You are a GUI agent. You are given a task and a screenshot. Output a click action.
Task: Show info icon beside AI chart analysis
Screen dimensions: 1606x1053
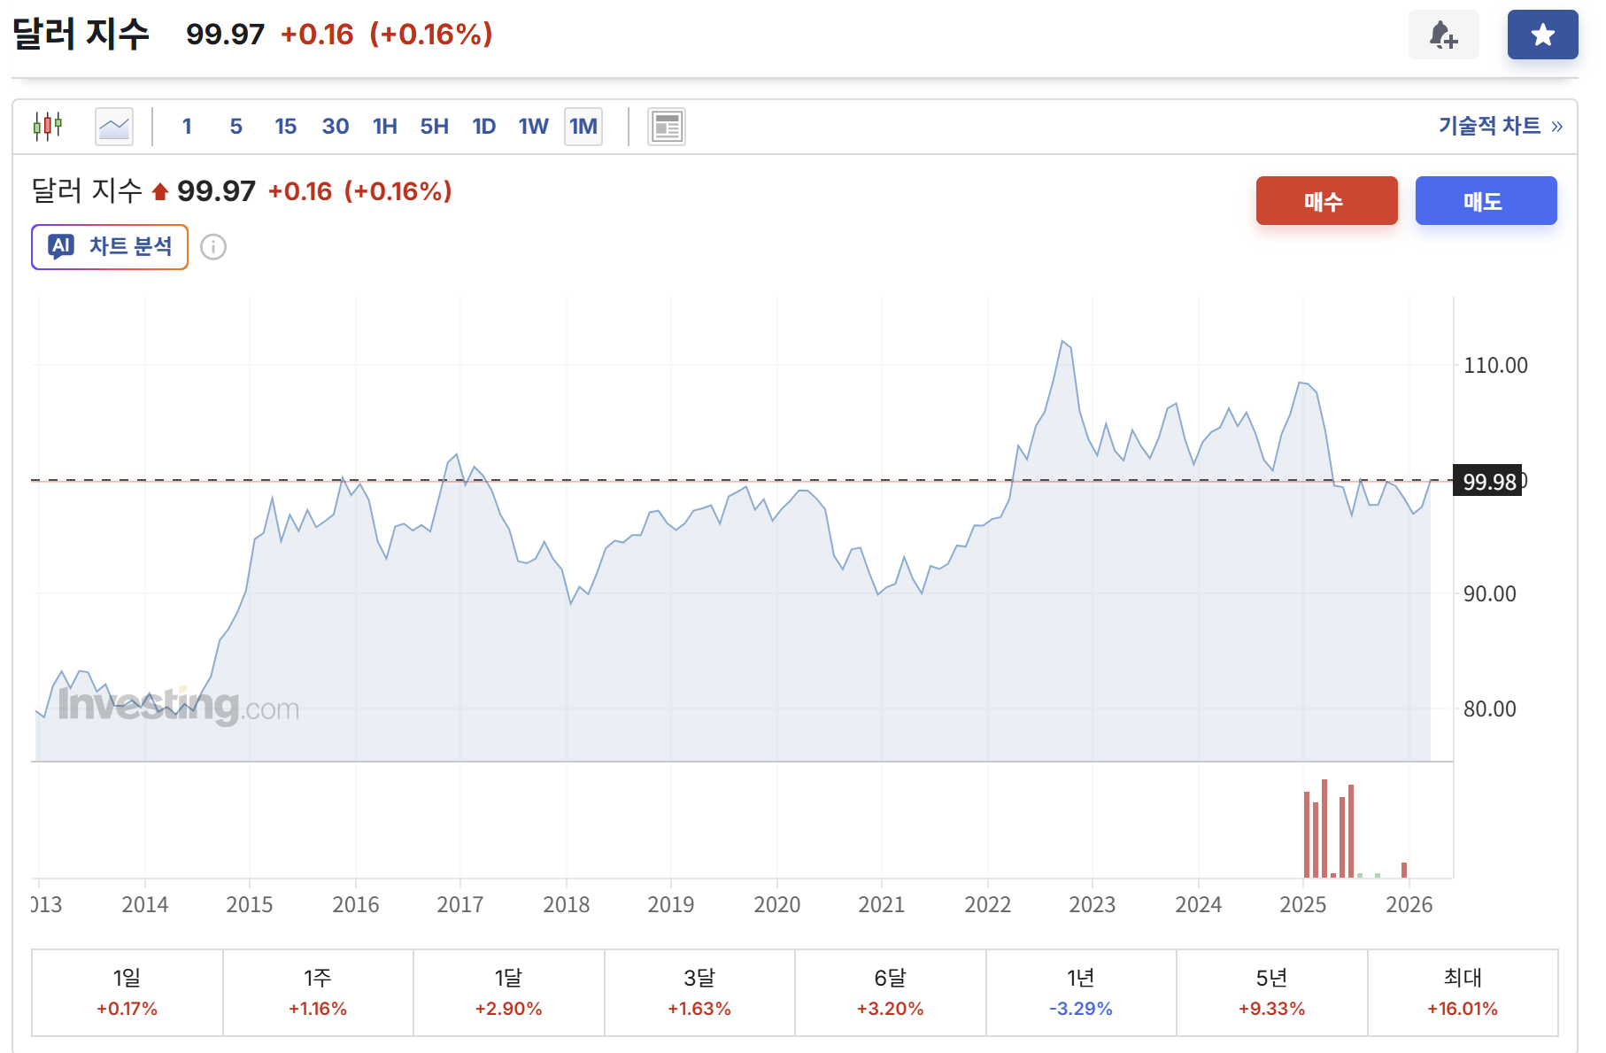(x=213, y=247)
